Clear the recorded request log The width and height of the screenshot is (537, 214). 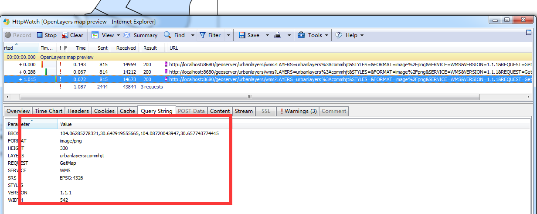72,35
